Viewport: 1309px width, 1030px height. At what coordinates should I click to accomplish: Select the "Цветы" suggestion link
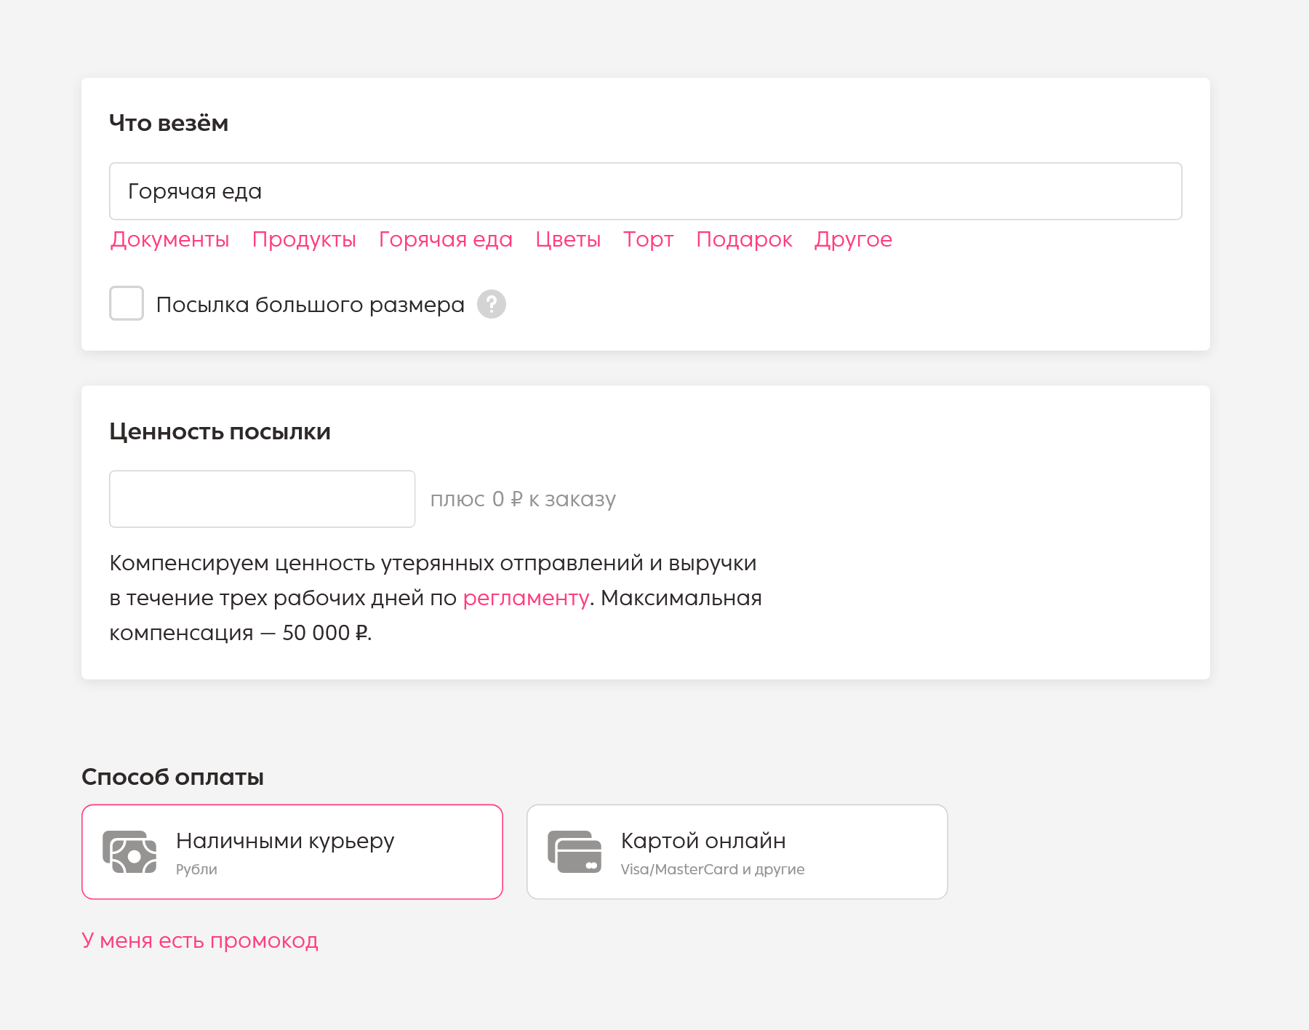click(568, 239)
